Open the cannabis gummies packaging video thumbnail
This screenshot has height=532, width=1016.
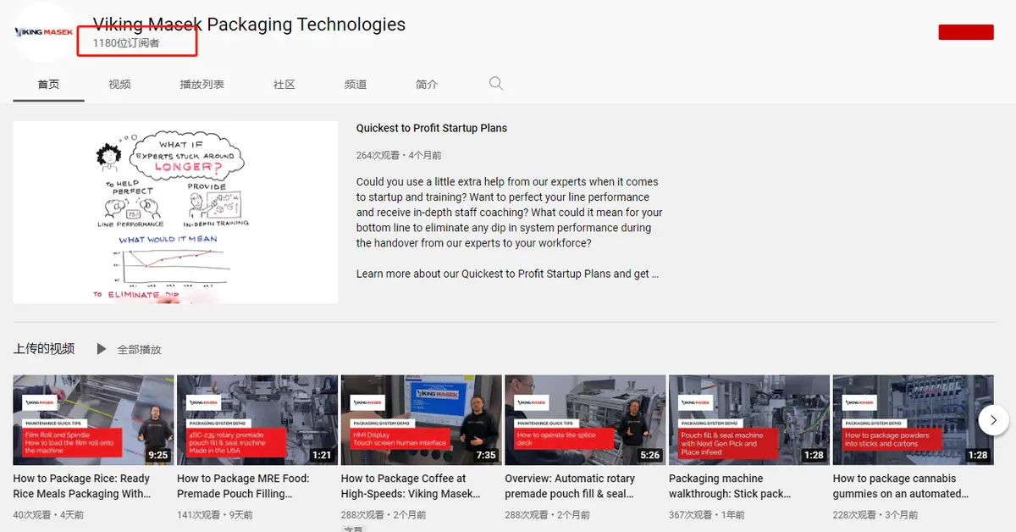click(x=913, y=420)
